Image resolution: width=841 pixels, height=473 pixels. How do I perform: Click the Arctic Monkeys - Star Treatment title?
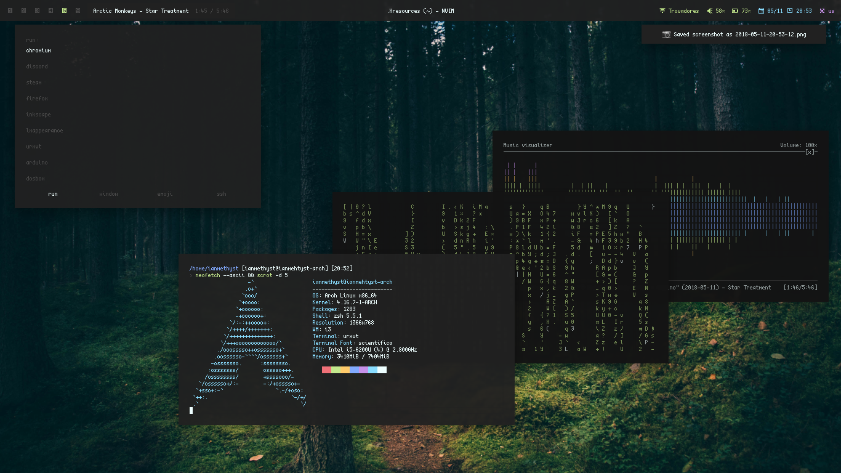[141, 11]
